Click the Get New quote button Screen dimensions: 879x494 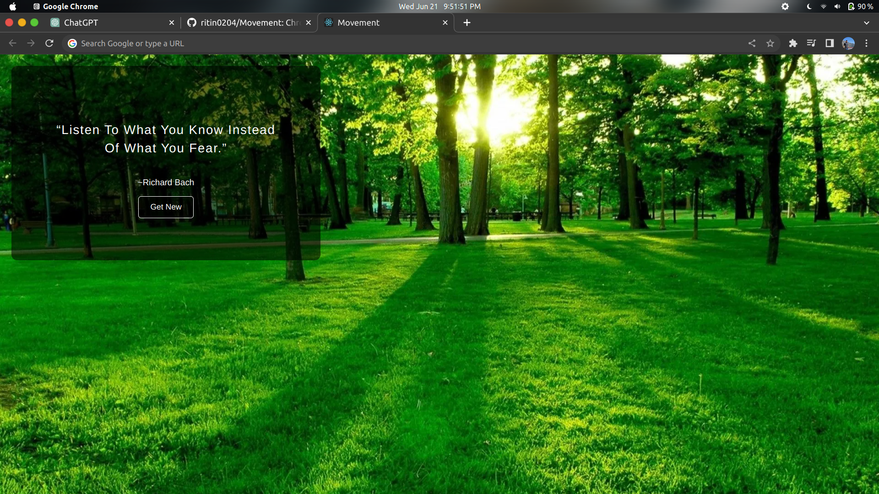(166, 207)
